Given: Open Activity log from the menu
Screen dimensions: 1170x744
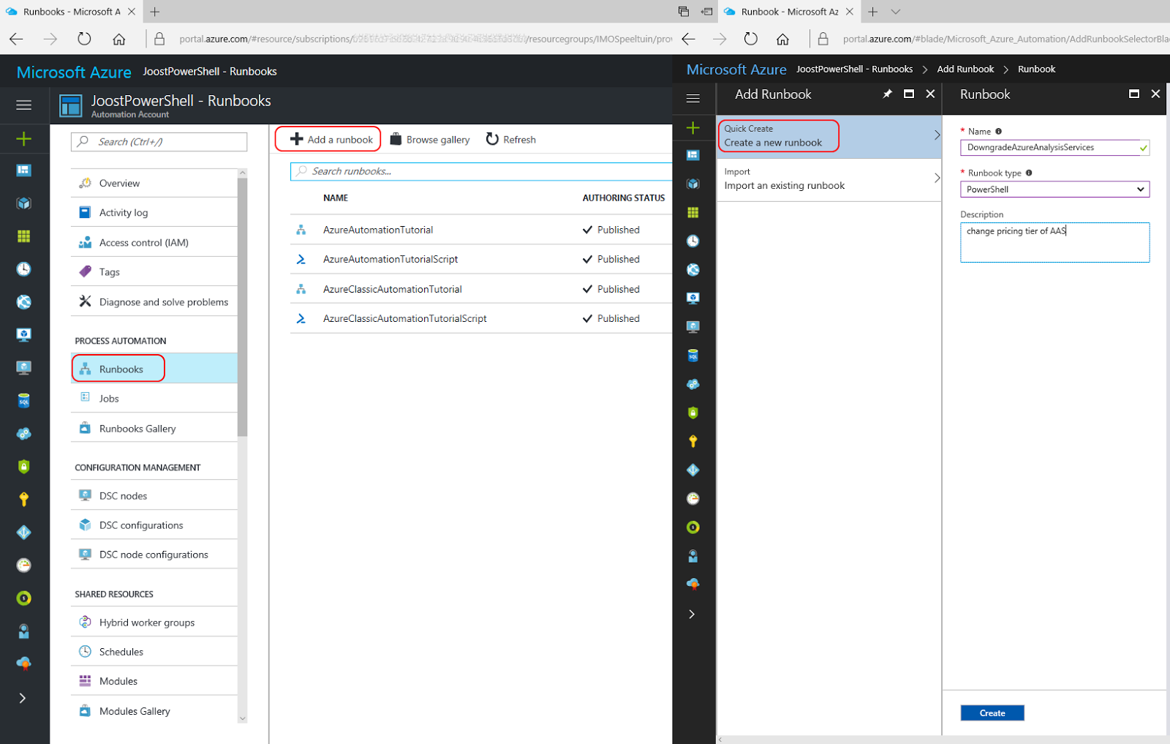Looking at the screenshot, I should 122,212.
